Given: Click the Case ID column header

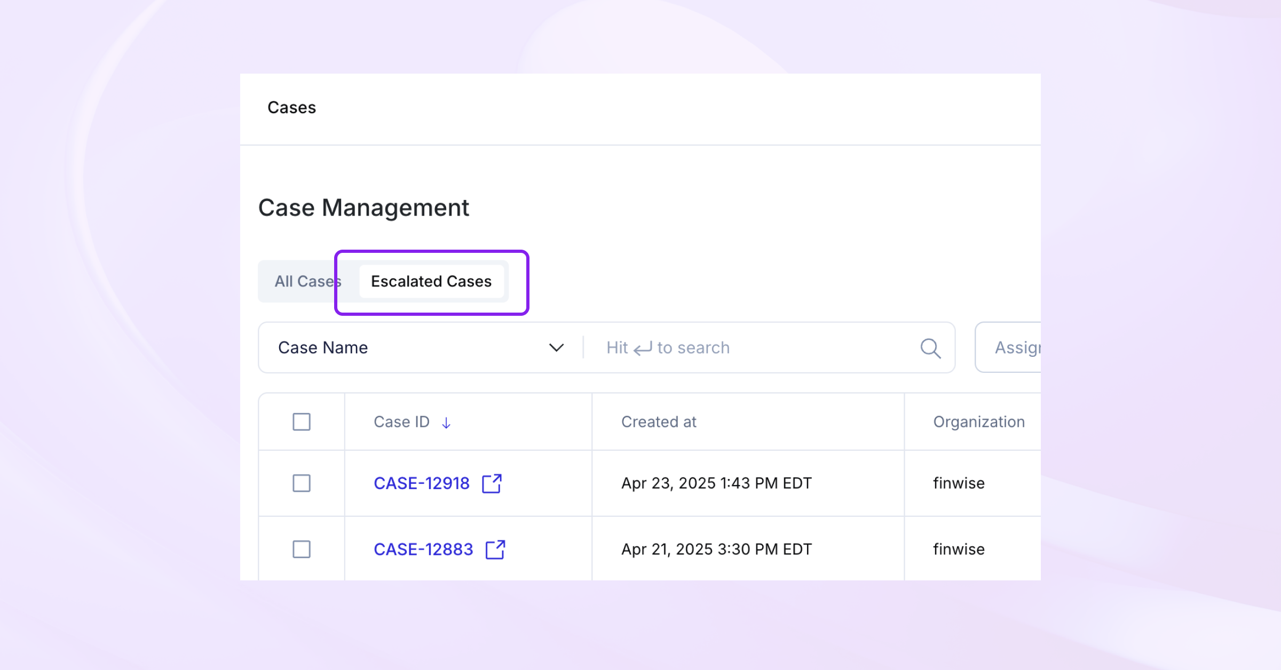Looking at the screenshot, I should [401, 422].
